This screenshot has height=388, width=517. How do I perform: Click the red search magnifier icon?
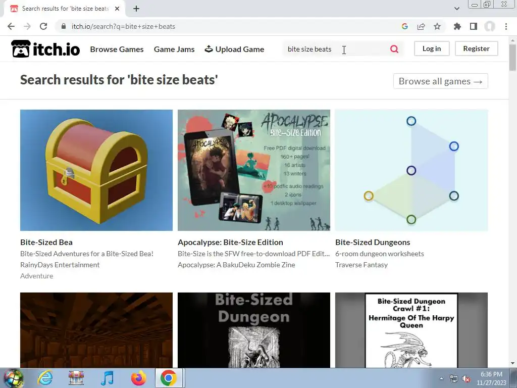pos(394,49)
